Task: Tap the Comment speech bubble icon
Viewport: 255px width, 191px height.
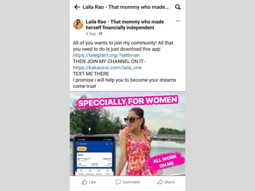Action: pyautogui.click(x=118, y=182)
